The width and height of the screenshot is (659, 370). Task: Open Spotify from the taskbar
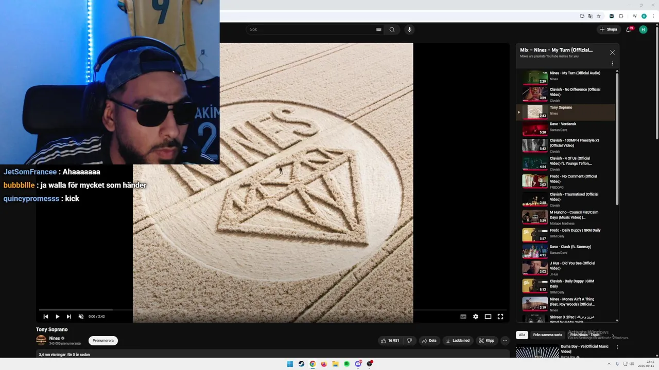pyautogui.click(x=346, y=364)
